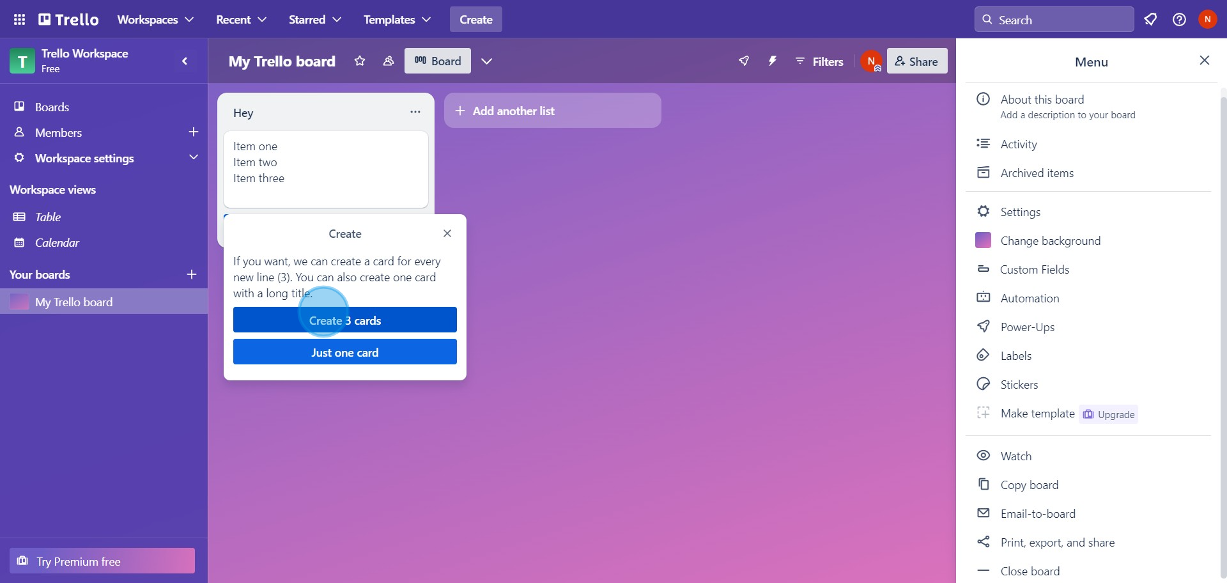Click the T workspace logo

(x=22, y=61)
